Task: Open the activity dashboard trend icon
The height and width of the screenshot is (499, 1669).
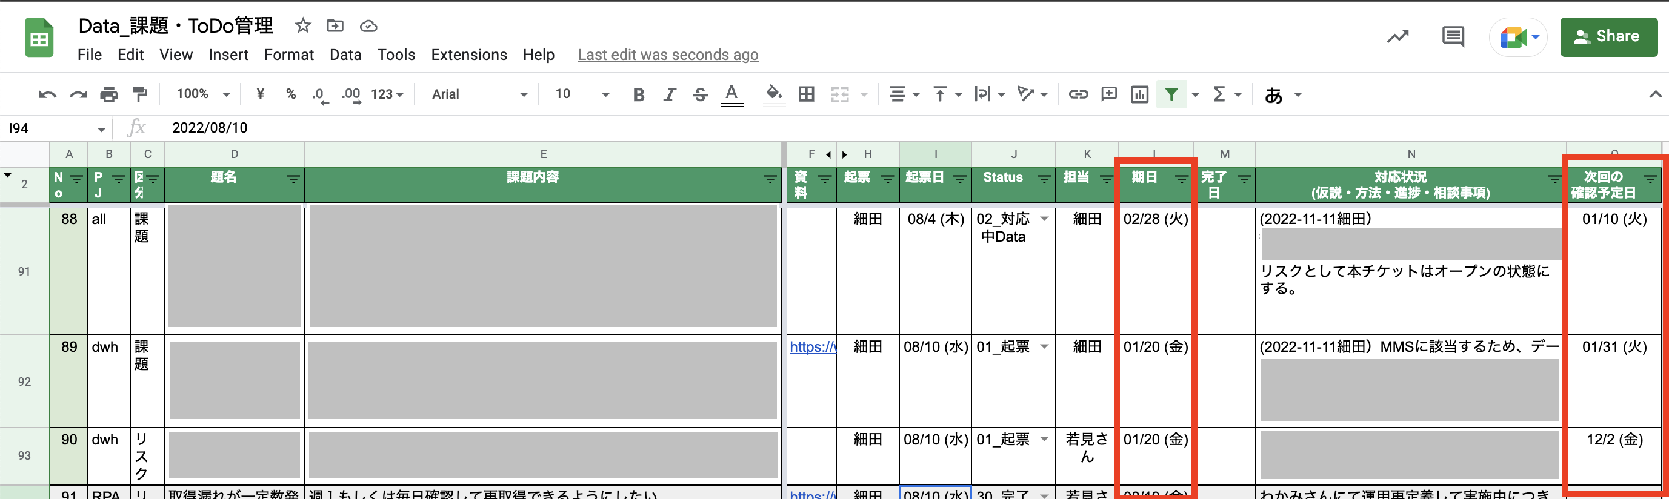Action: (x=1397, y=37)
